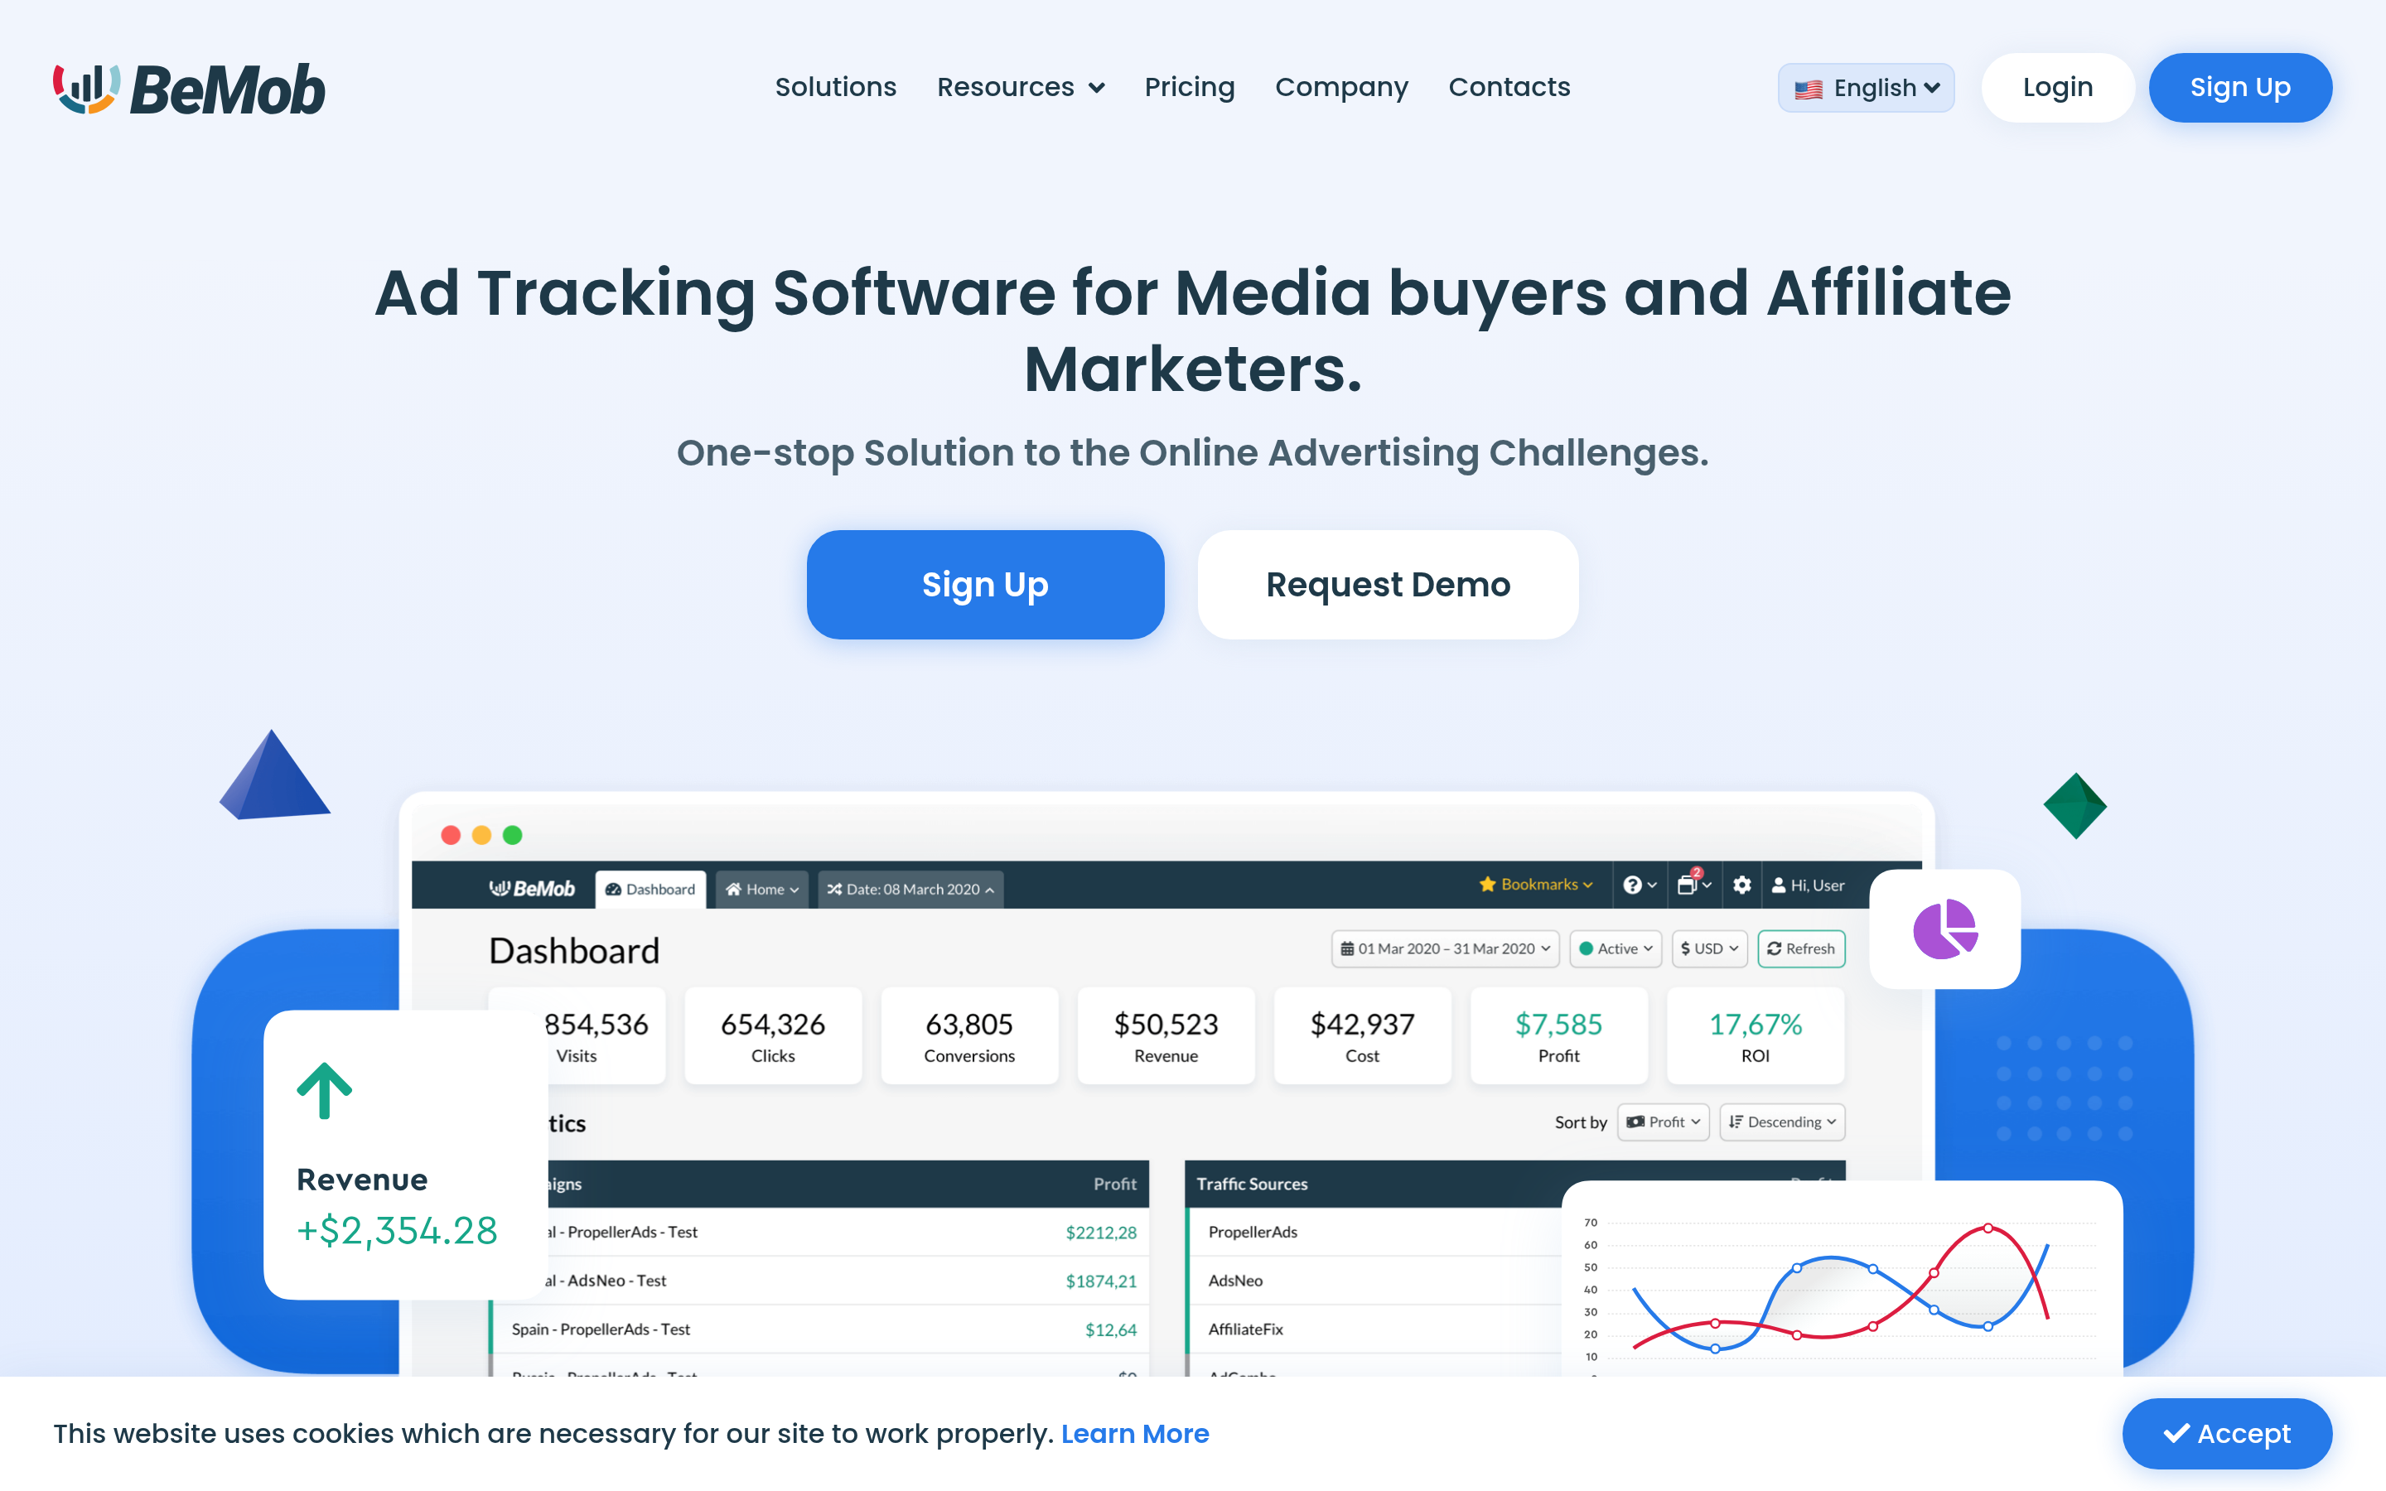Open the Home dropdown tab in preview

pos(762,889)
